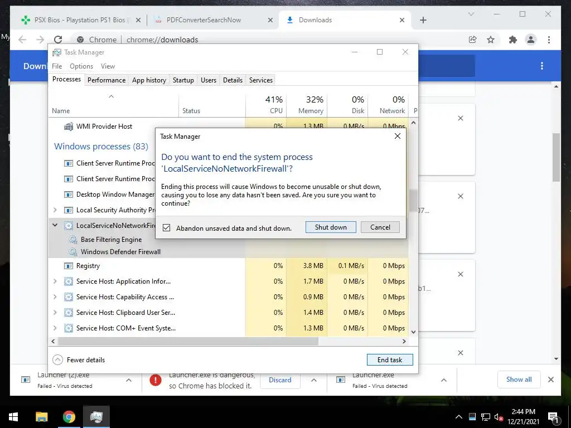Close the Chrome downloads bar
The image size is (571, 428).
(550, 380)
